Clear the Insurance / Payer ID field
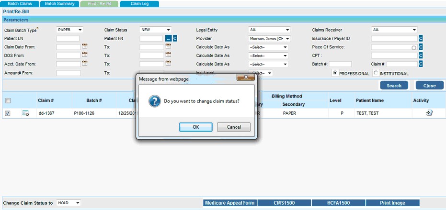 tap(421, 38)
